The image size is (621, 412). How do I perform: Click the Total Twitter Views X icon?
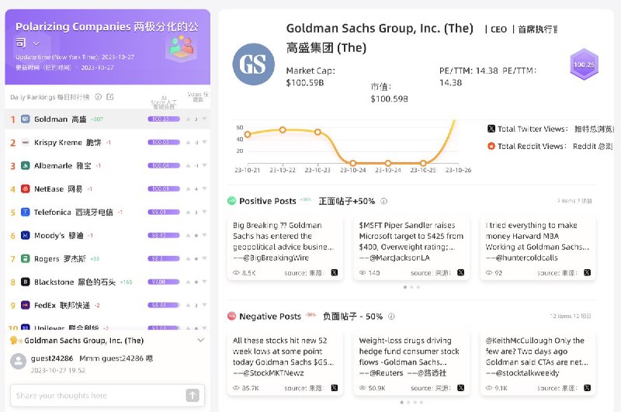(491, 129)
